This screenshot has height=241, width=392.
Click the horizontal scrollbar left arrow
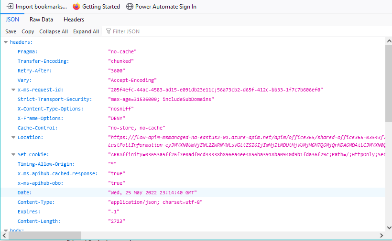coord(4,235)
